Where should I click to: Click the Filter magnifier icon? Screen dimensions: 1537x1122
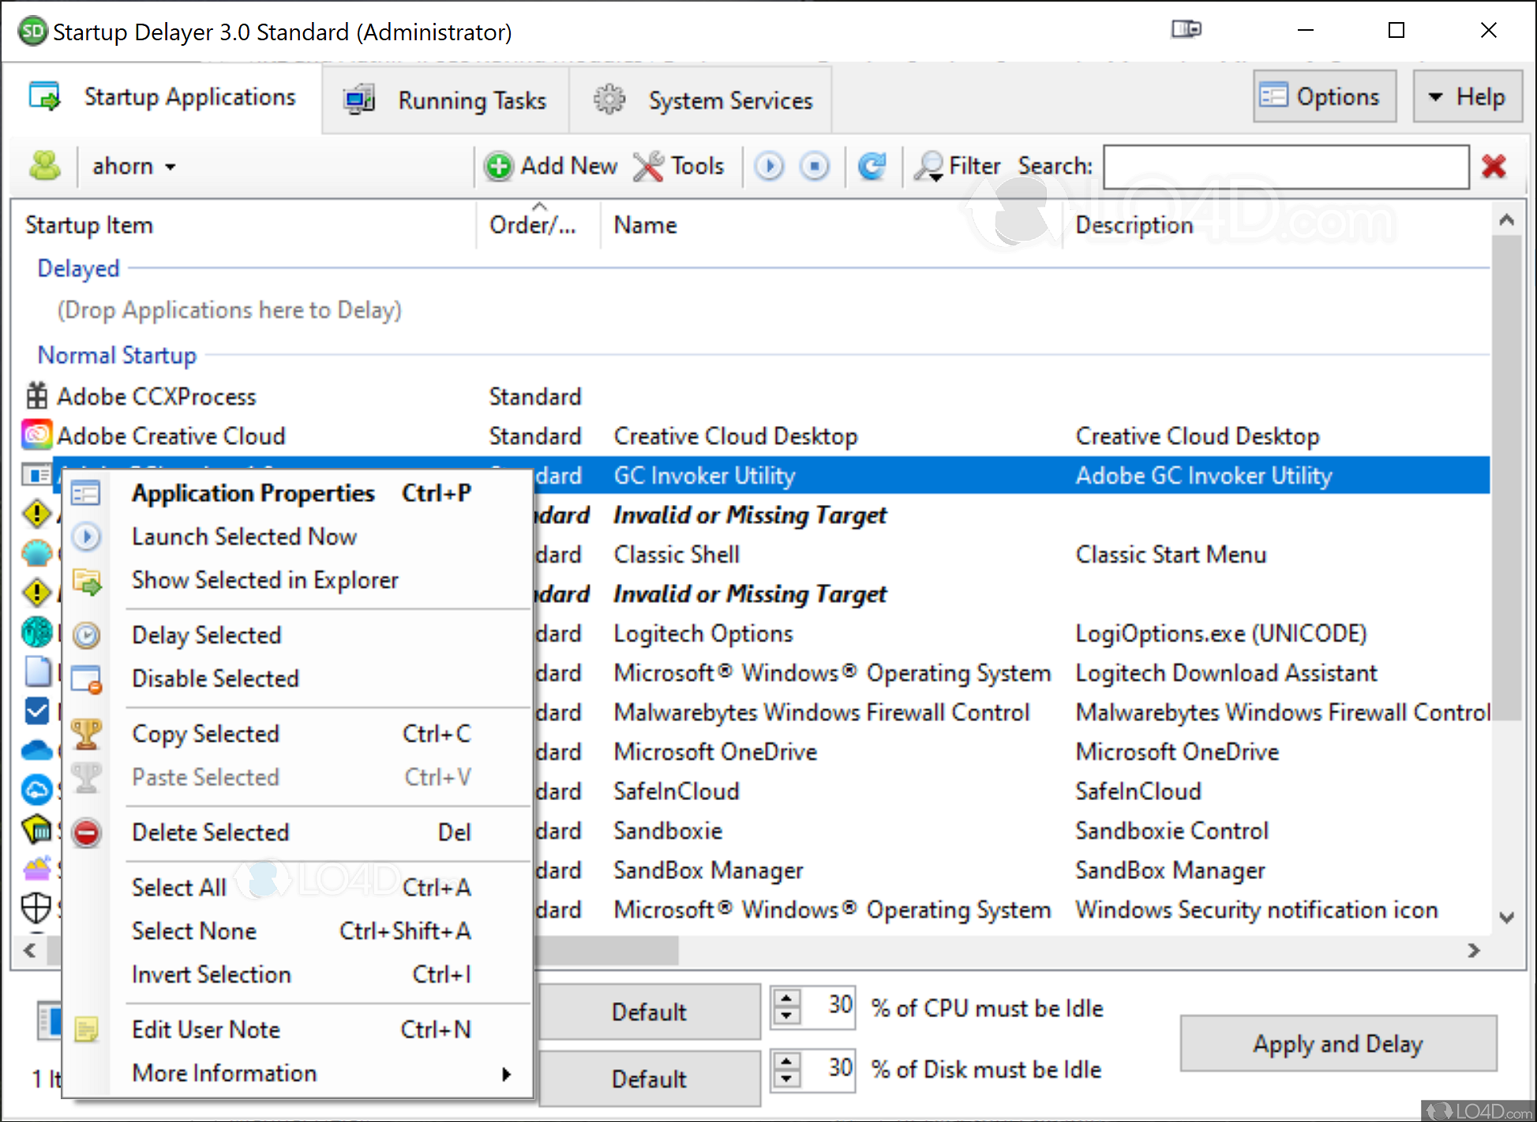930,166
